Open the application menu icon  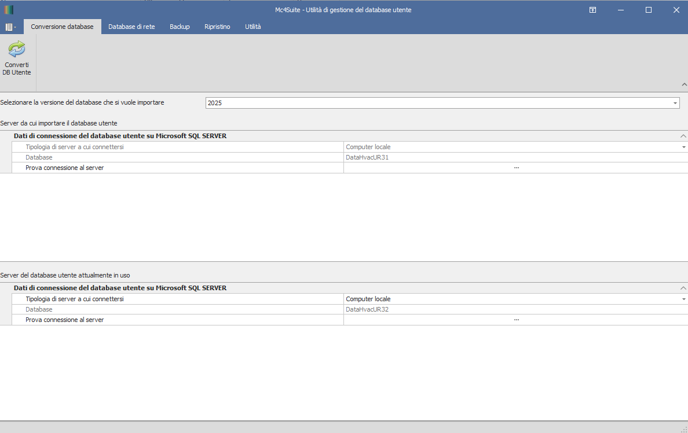pos(10,27)
